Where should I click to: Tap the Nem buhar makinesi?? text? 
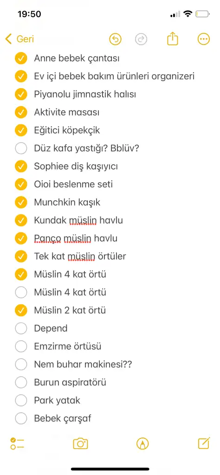click(83, 365)
